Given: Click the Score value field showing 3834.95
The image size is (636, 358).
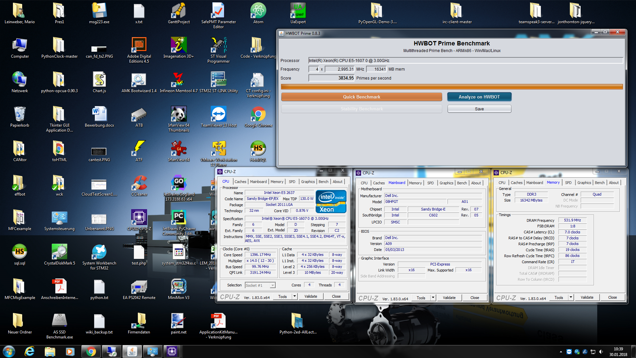Looking at the screenshot, I should tap(331, 78).
